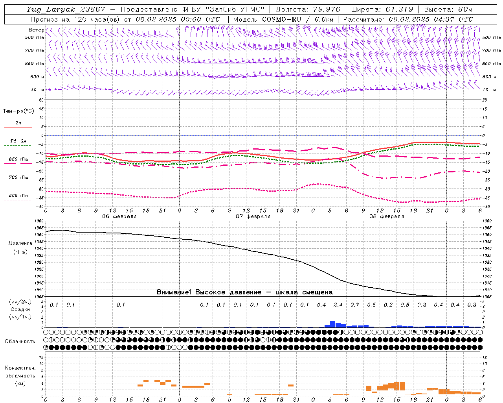Click the (гПа) pressure unit label
Image resolution: width=503 pixels, height=403 pixels.
tap(20, 252)
